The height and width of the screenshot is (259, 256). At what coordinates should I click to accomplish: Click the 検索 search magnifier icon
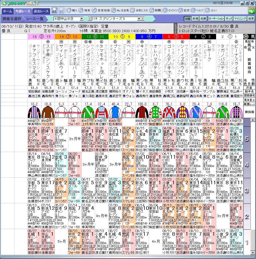tap(81, 10)
